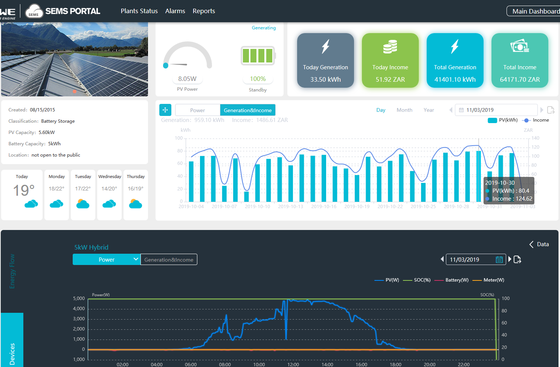Toggle Battery(W) line in the power legend

tap(452, 280)
